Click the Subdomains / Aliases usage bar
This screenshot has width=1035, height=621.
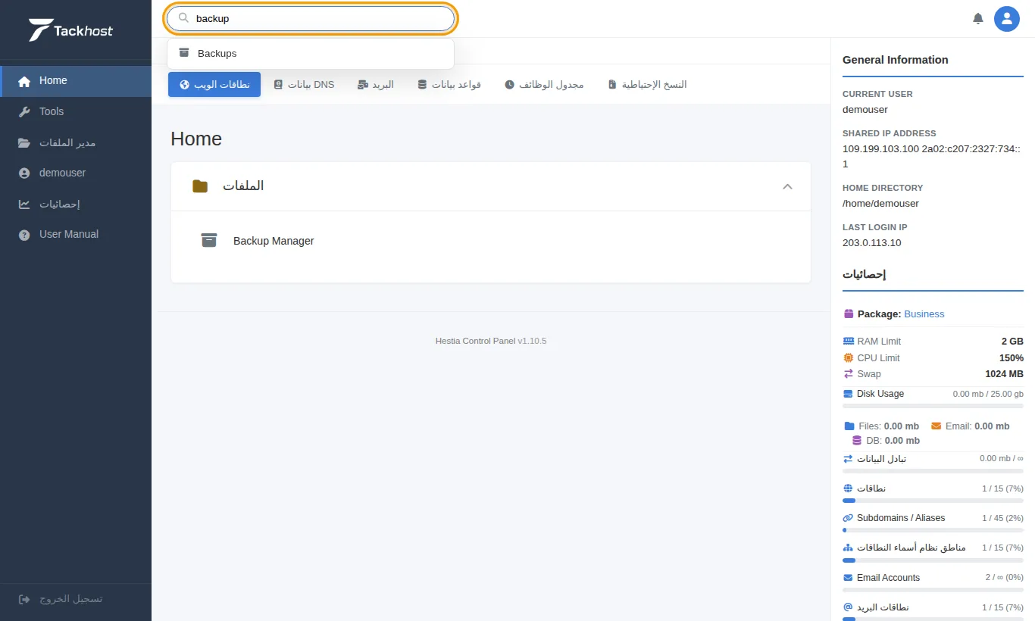(x=933, y=530)
